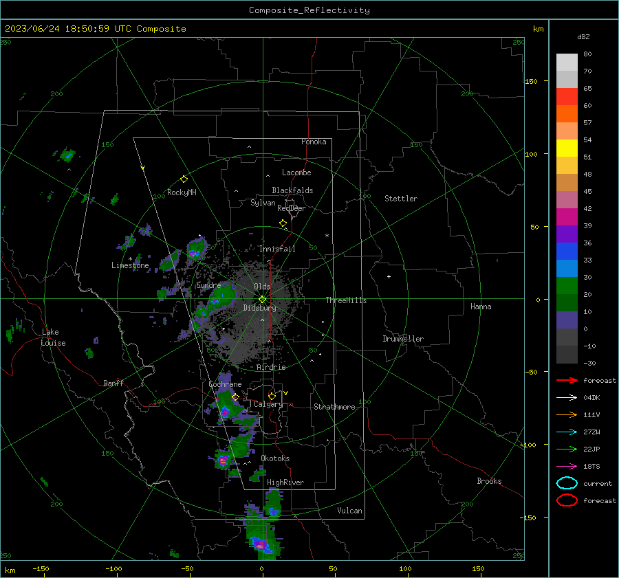Click the cyan current ellipse legend icon
Screen dimensions: 619x578
point(567,483)
